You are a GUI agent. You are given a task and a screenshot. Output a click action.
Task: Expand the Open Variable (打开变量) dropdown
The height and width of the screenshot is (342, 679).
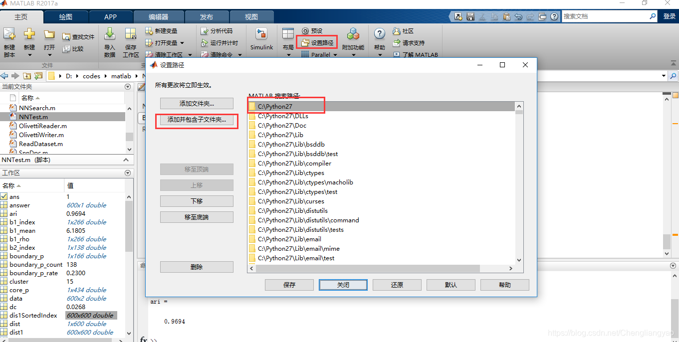182,43
